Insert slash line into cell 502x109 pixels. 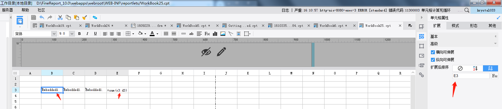pos(231,34)
